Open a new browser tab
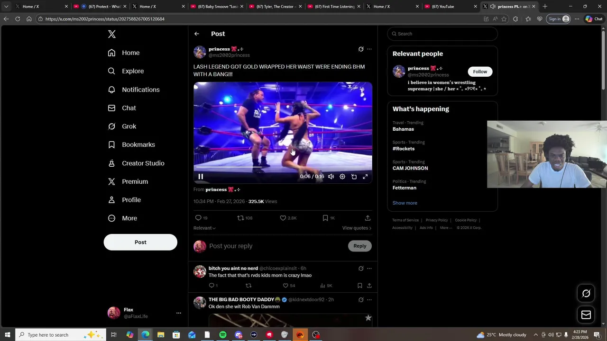 pyautogui.click(x=545, y=7)
